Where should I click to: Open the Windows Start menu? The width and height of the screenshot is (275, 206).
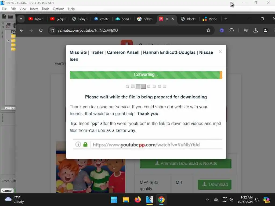click(114, 200)
